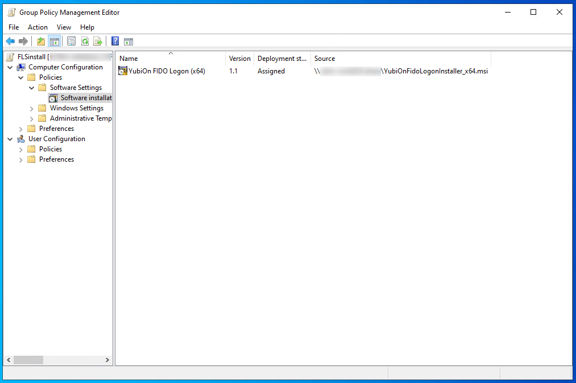Toggle Show/Hide Action Pane icon
Screen dimensions: 576x383
[129, 41]
